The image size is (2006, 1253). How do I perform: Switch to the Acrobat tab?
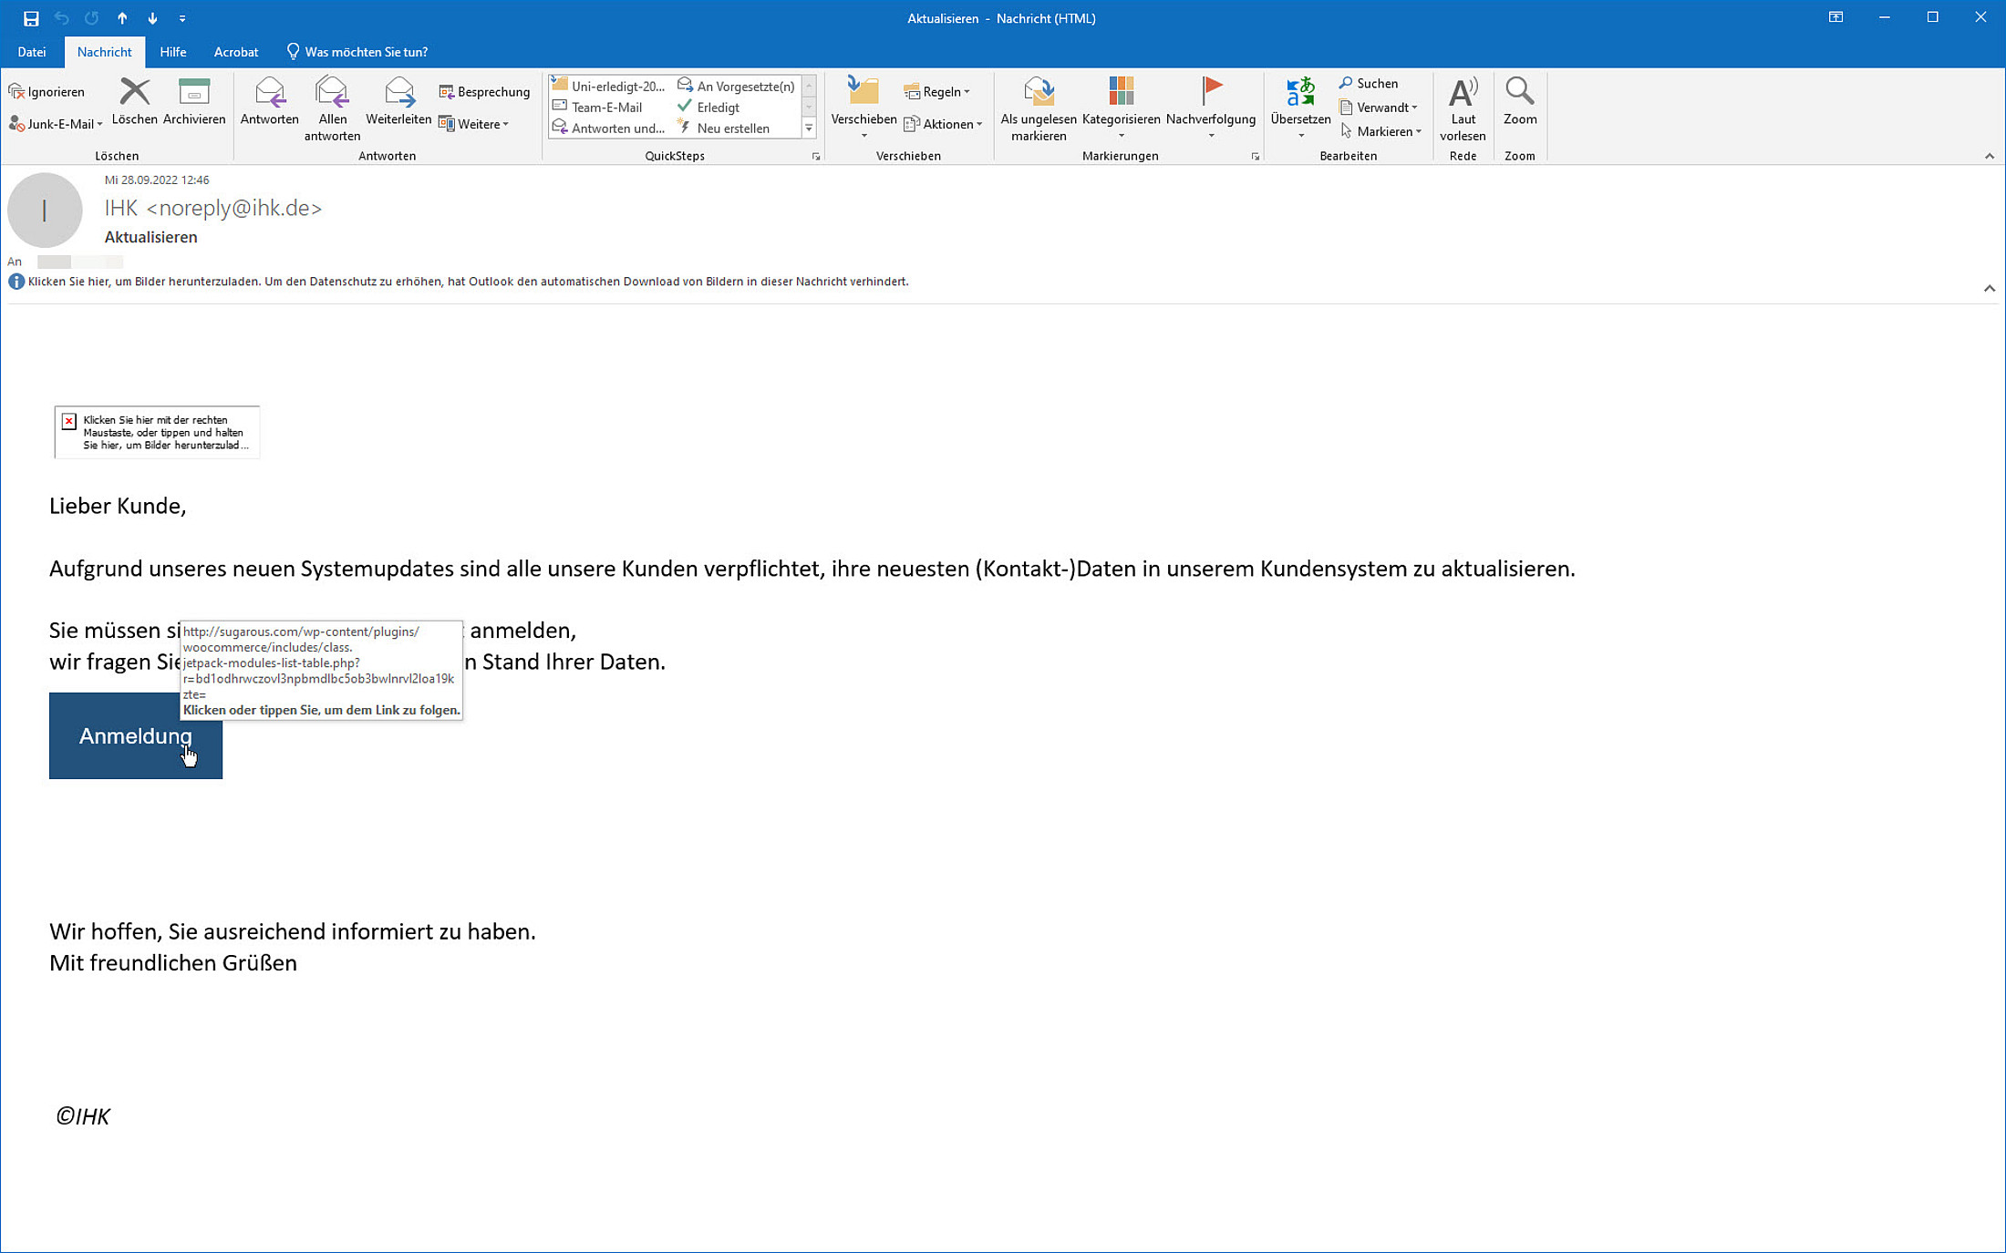pos(235,52)
